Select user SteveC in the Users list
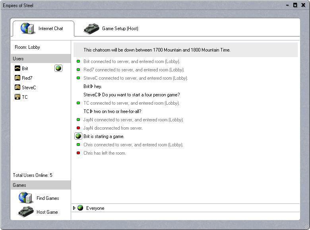This screenshot has height=230, width=310. tap(29, 87)
